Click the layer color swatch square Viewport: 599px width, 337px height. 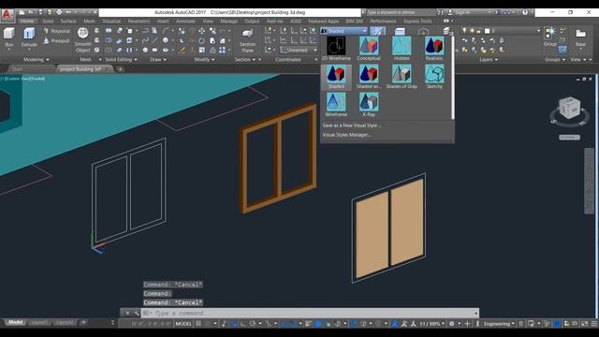487,31
